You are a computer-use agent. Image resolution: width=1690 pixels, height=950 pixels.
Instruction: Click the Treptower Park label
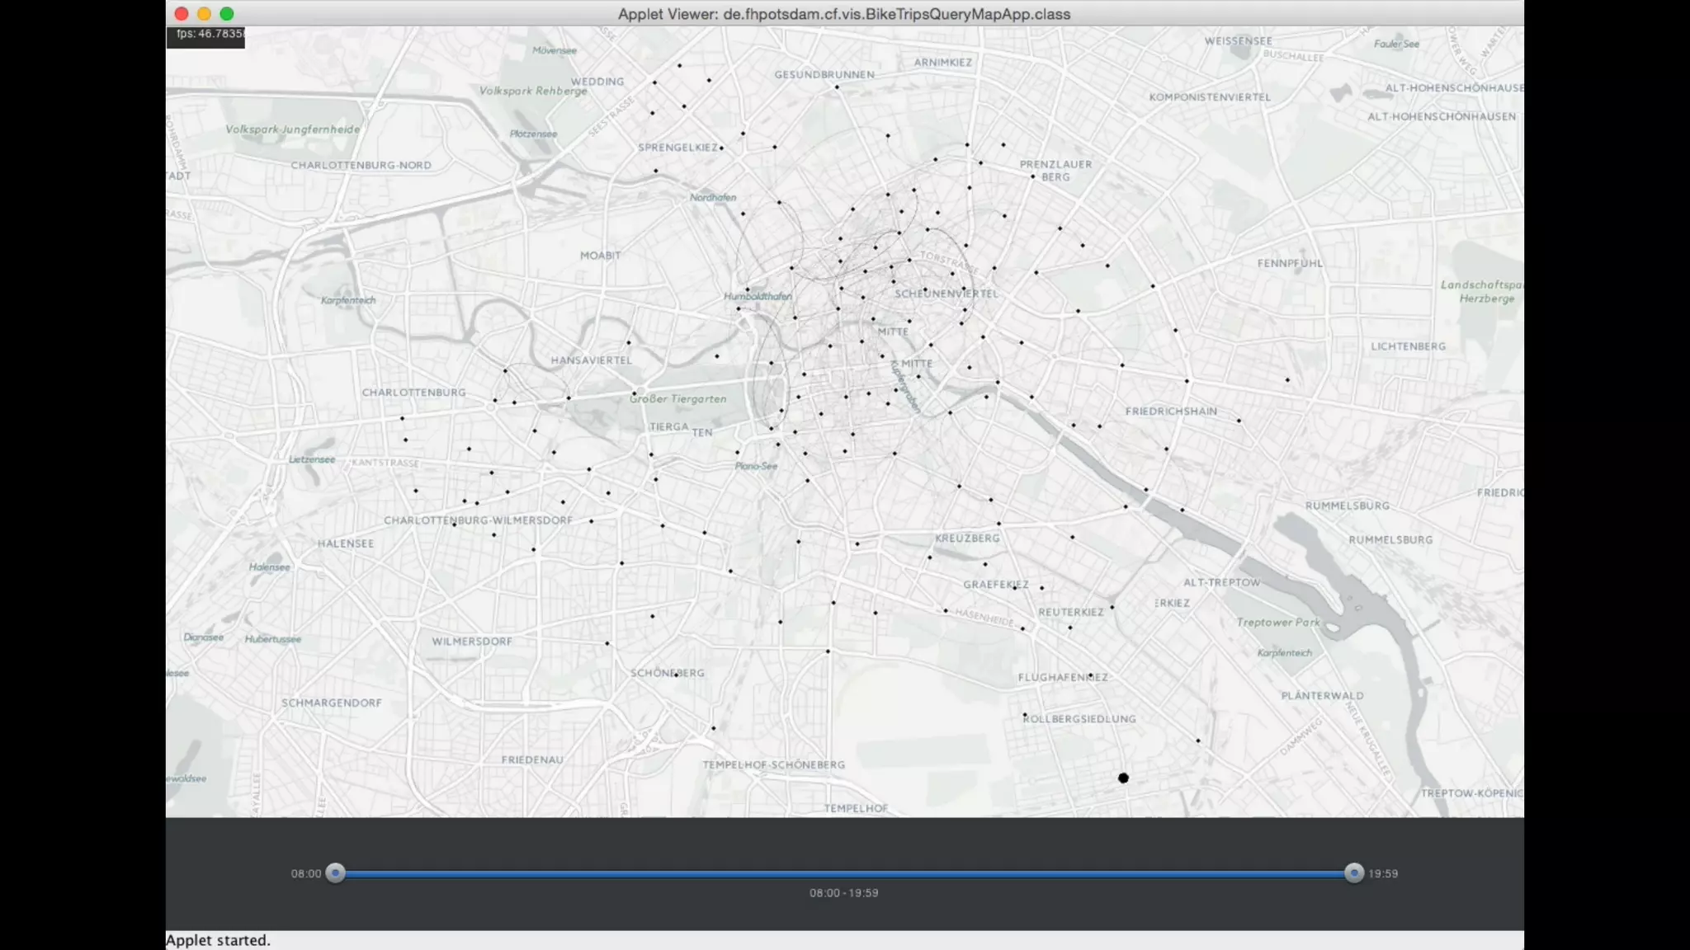[x=1277, y=623]
